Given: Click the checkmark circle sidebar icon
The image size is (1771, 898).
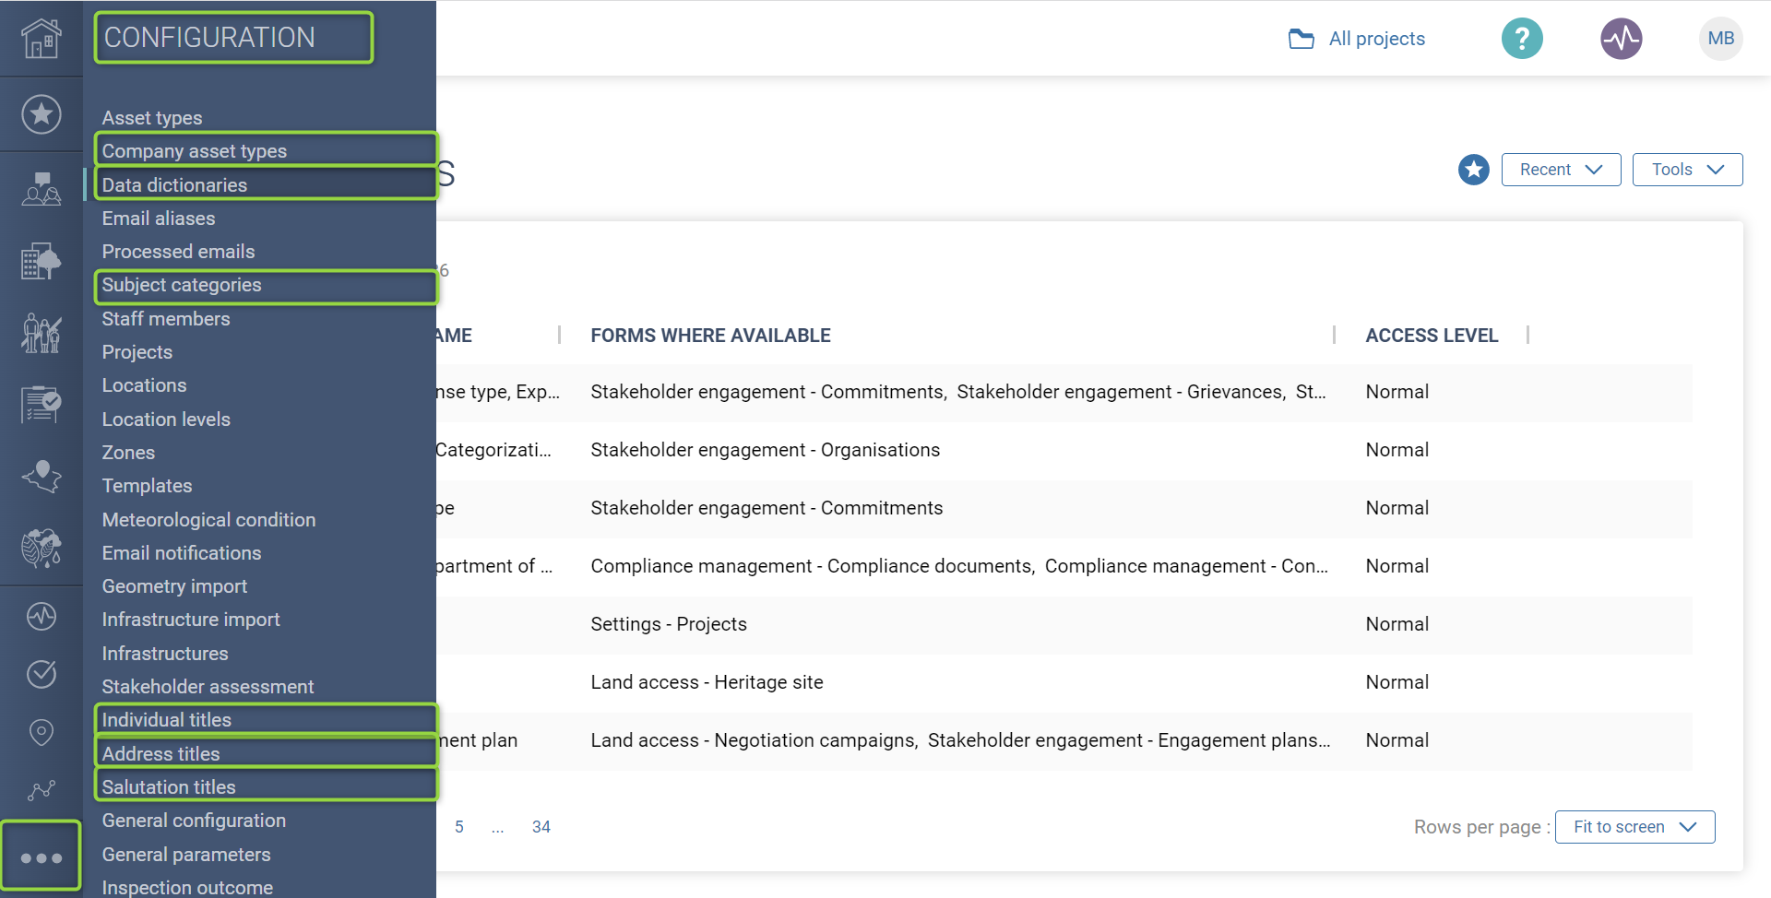Looking at the screenshot, I should click(42, 674).
